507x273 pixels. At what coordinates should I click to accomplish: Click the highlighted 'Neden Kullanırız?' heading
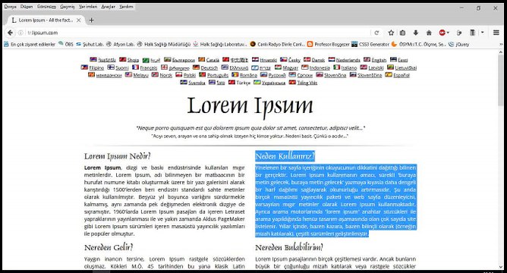(285, 156)
